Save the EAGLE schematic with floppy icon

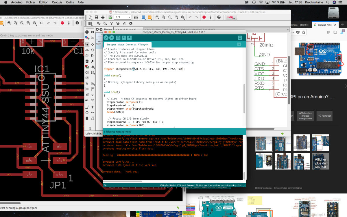(x=96, y=17)
